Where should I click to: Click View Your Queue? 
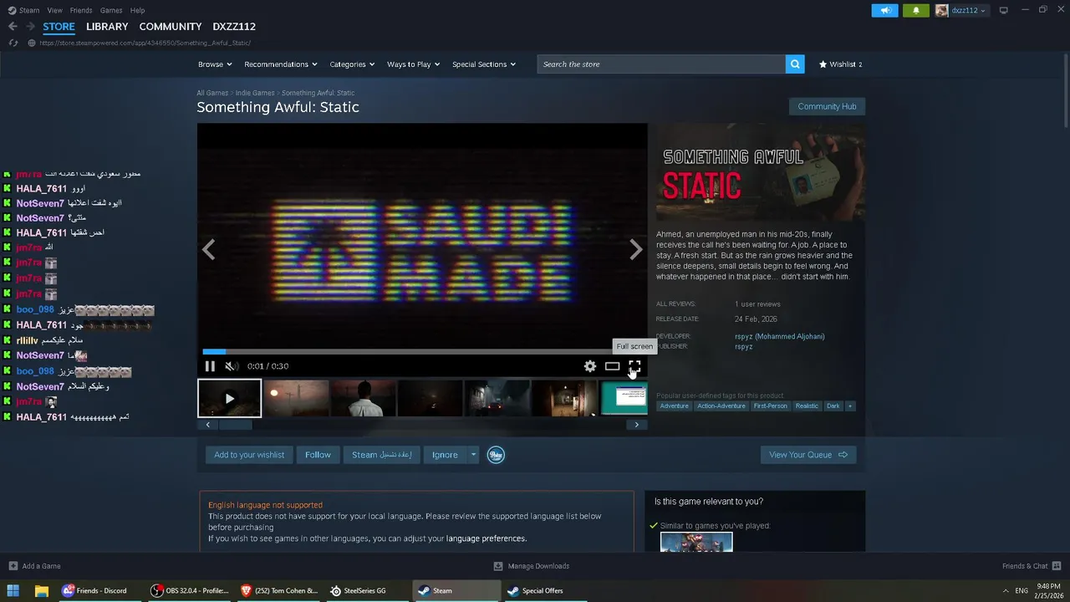pos(808,455)
